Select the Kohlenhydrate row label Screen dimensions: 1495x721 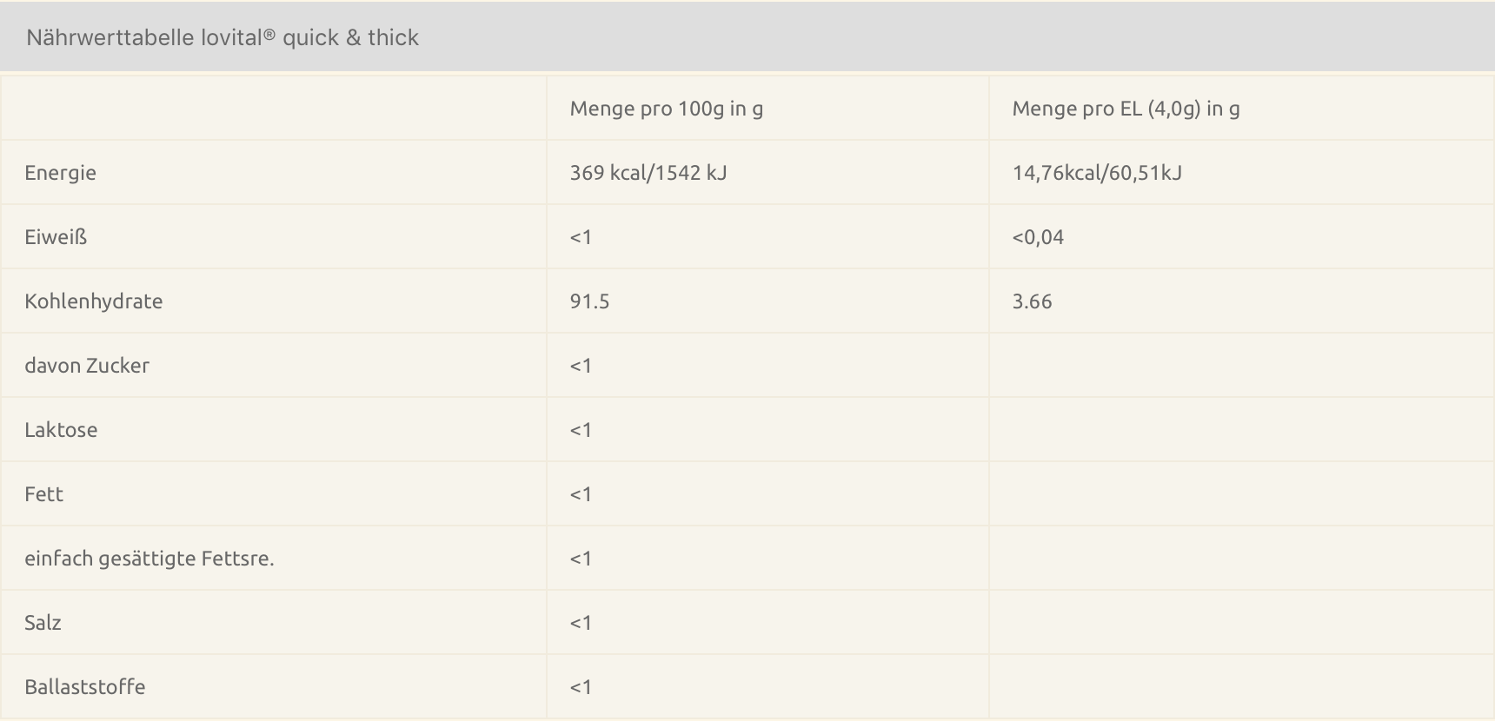pos(94,301)
